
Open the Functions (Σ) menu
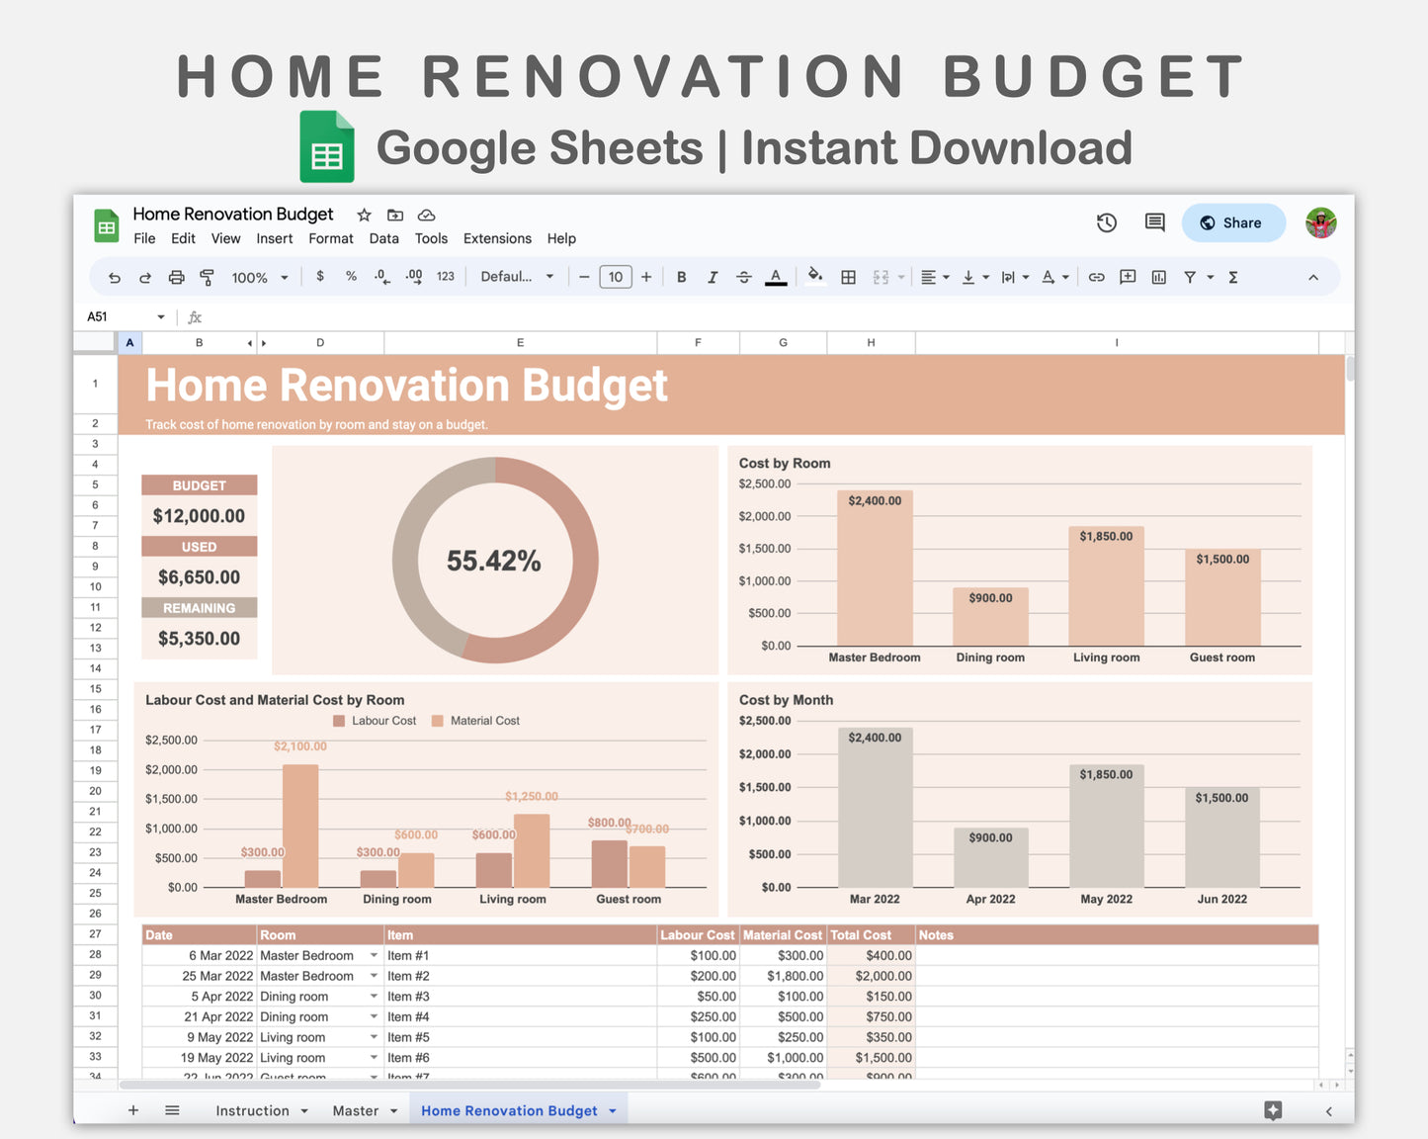(1233, 277)
